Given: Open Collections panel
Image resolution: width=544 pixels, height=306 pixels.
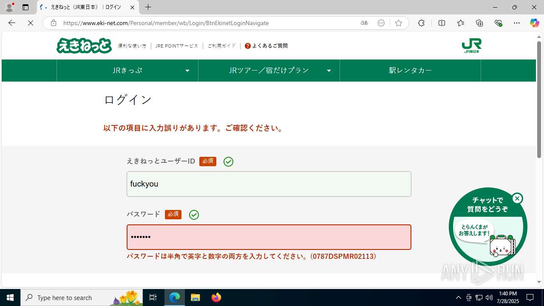Looking at the screenshot, I should 479,23.
